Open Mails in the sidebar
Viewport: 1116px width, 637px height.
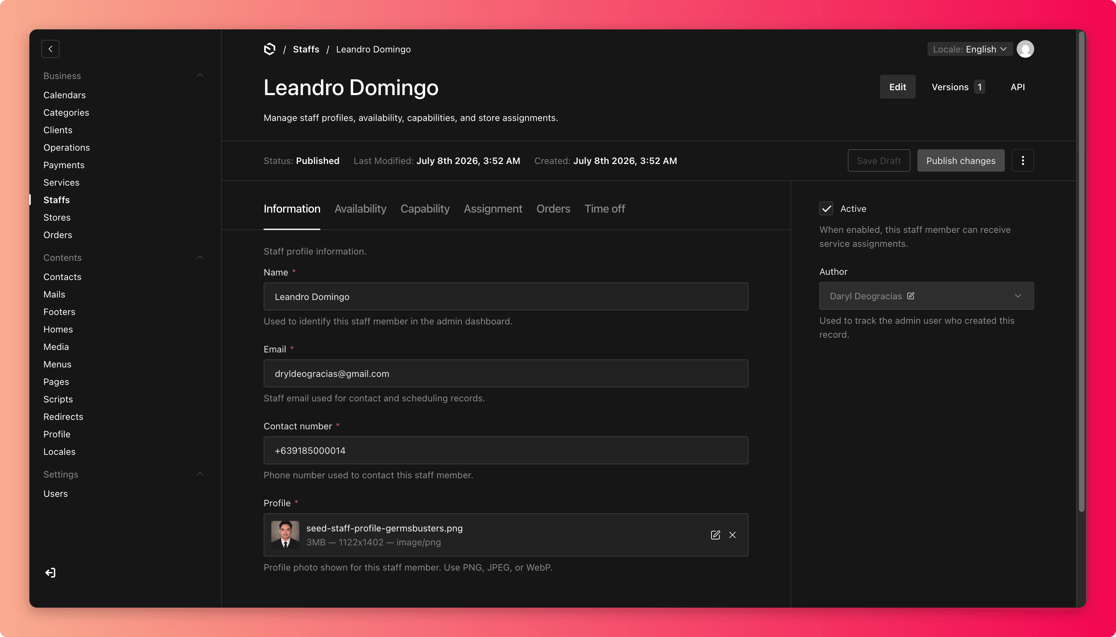click(x=54, y=294)
